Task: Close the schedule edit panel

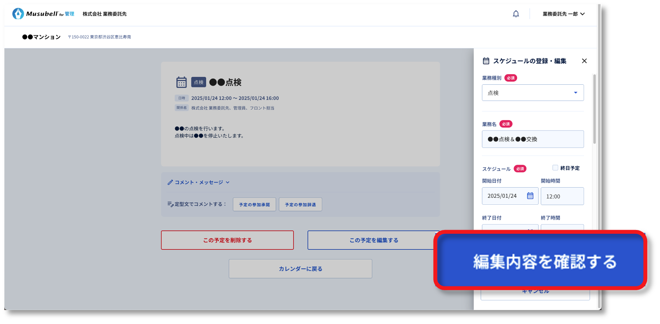Action: [x=584, y=61]
